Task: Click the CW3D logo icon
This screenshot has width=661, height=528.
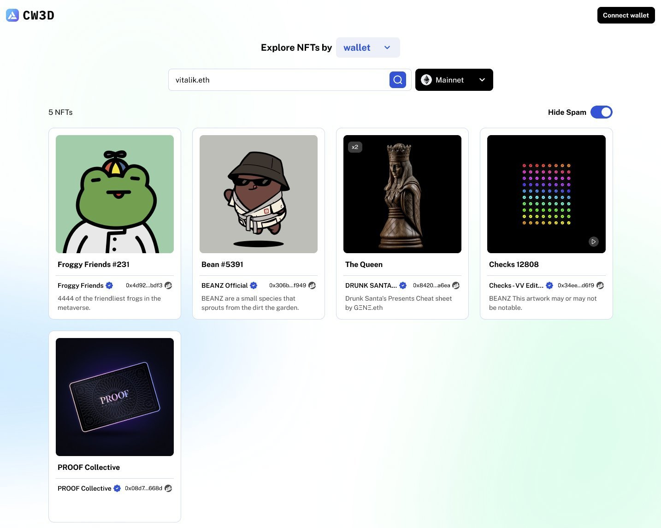Action: pyautogui.click(x=12, y=15)
